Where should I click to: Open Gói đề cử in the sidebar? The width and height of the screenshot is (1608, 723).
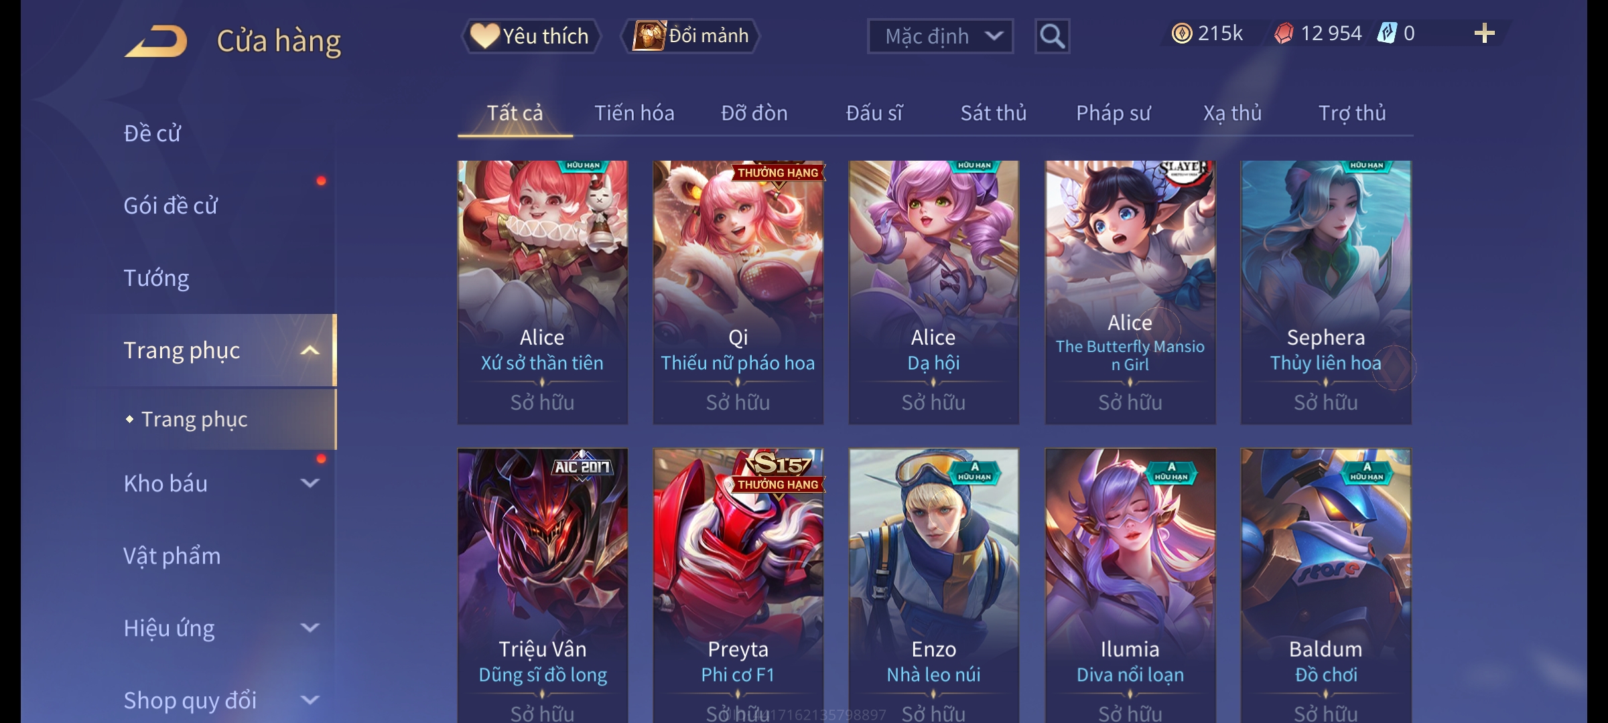point(170,206)
